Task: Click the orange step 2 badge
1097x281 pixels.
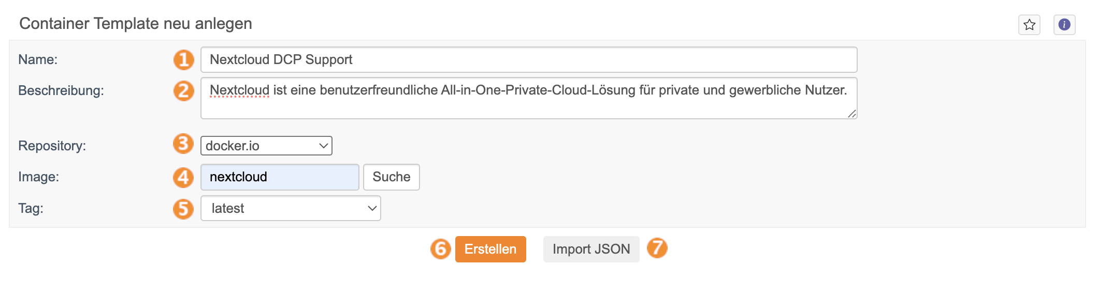Action: click(183, 91)
